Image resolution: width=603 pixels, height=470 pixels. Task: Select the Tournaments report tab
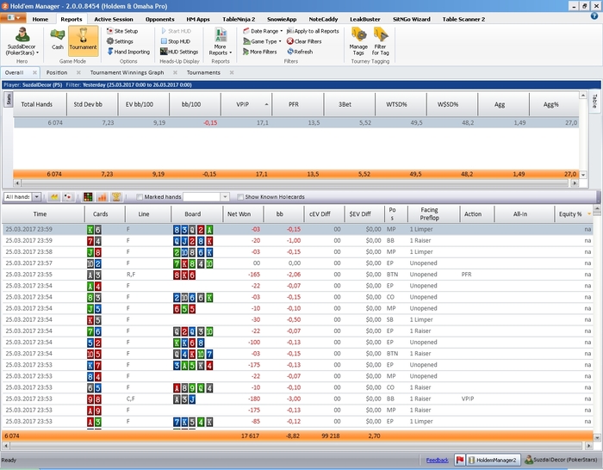click(203, 72)
